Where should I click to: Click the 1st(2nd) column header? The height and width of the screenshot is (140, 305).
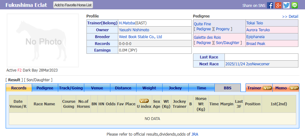tap(279, 104)
